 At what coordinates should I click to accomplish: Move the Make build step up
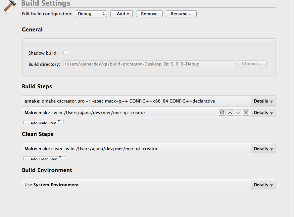pyautogui.click(x=230, y=112)
